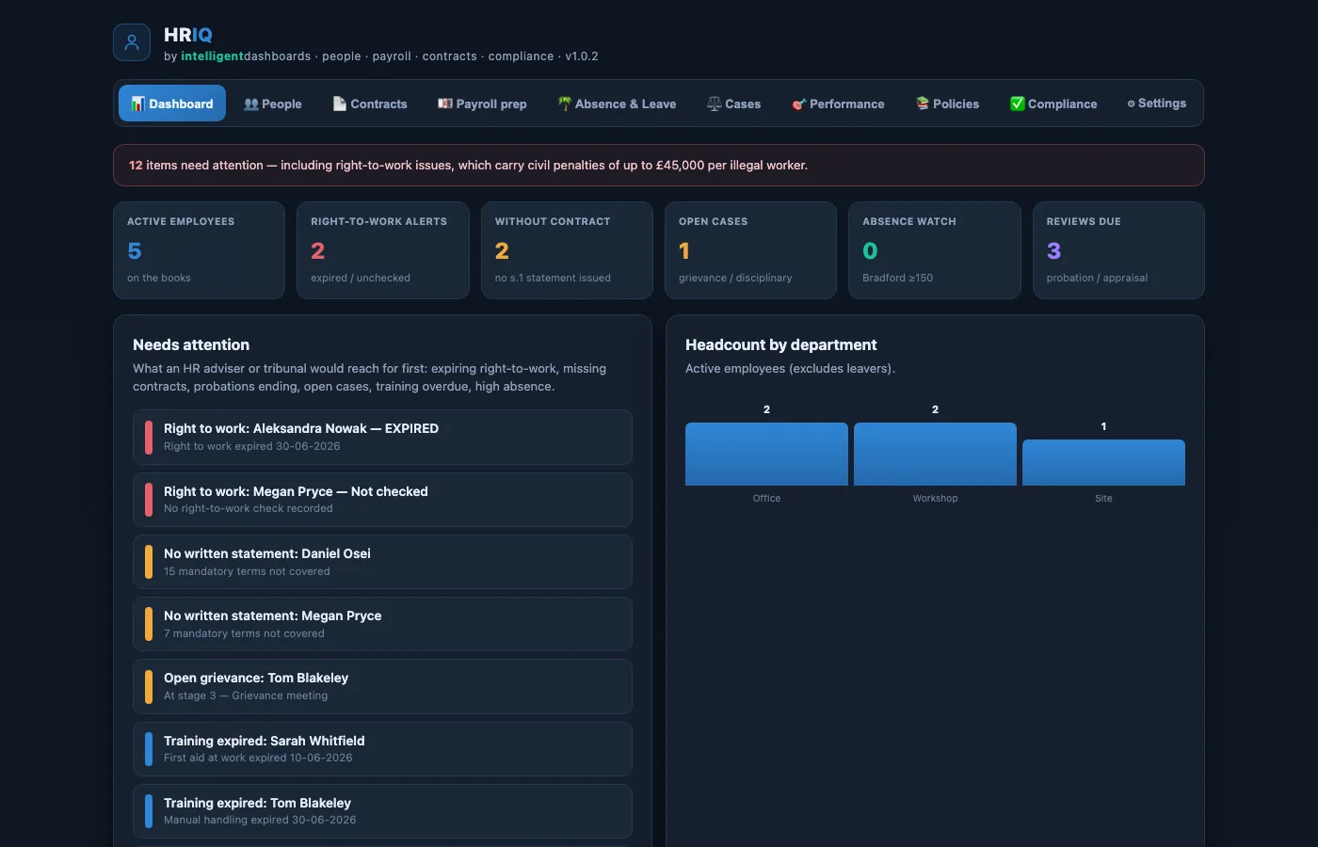Select the Absence & Leave tab

click(x=617, y=104)
